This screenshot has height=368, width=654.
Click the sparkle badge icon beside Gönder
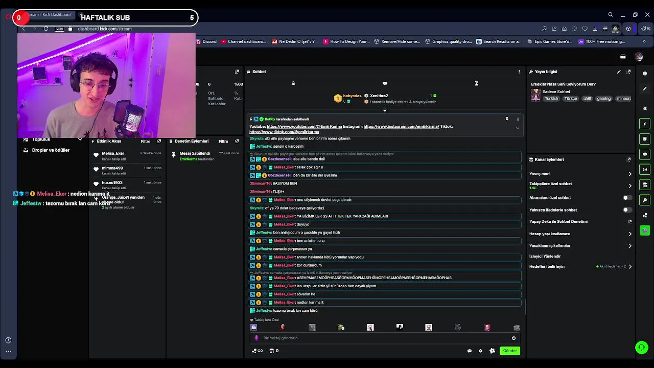coord(492,351)
